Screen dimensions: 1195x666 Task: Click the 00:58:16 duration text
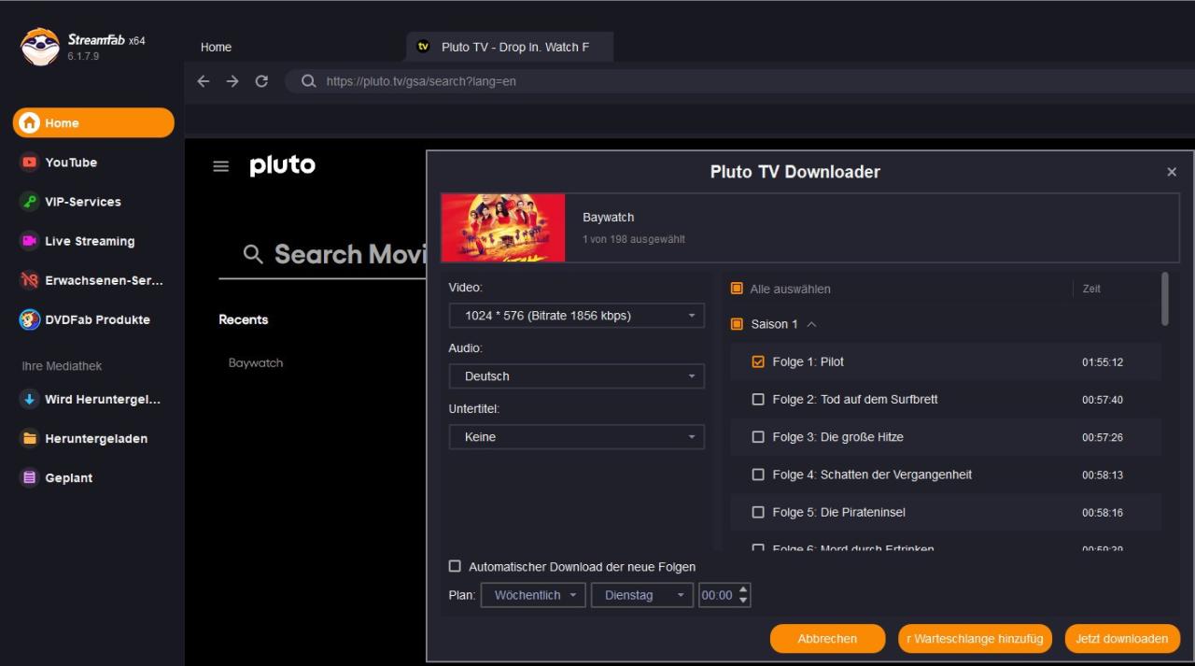tap(1103, 513)
